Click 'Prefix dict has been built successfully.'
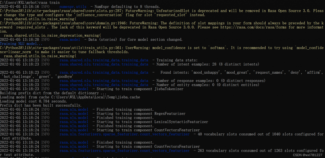The image size is (325, 158). coord(41,105)
